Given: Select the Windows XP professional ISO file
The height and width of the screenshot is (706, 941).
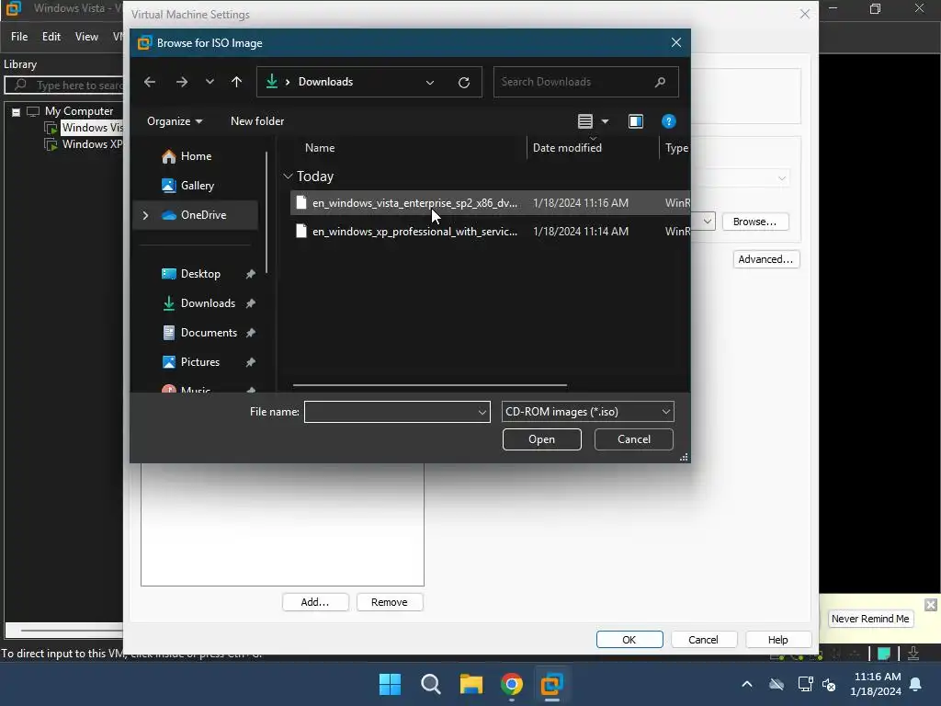Looking at the screenshot, I should tap(490, 231).
